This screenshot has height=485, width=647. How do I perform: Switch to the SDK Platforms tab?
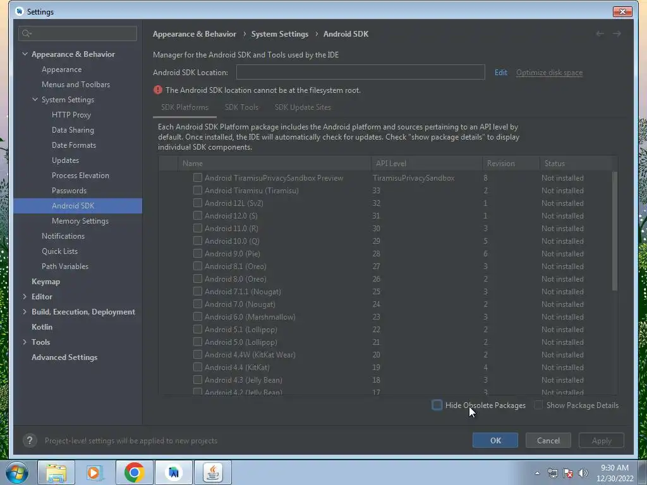tap(184, 107)
